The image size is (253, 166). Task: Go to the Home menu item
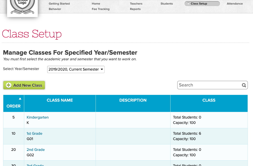click(96, 4)
